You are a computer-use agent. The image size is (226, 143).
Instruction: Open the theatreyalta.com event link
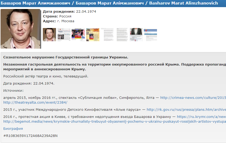pyautogui.click(x=35, y=102)
